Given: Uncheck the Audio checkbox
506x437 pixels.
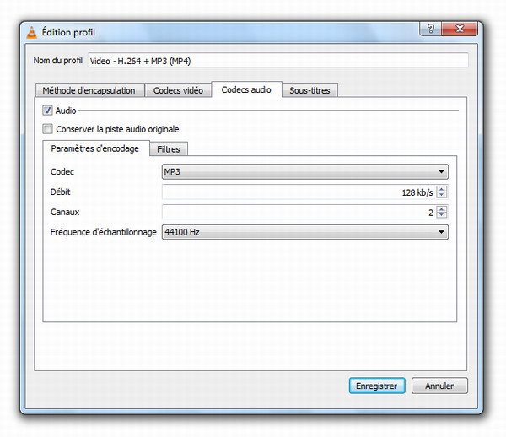Looking at the screenshot, I should [47, 111].
